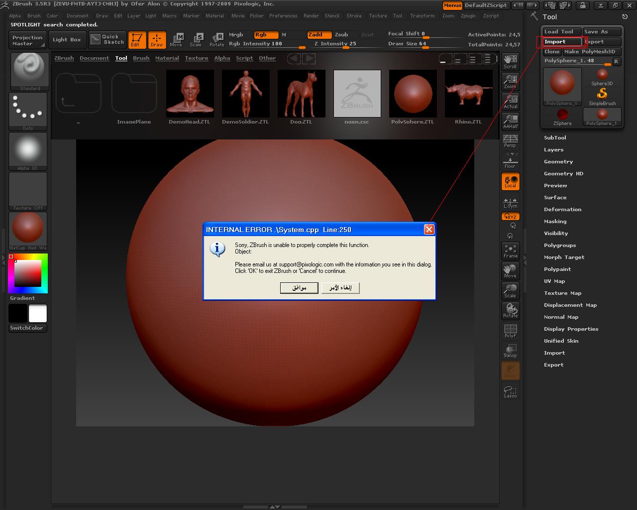Click the Rotate view icon in right shelf
This screenshot has height=510, width=637.
click(x=510, y=311)
